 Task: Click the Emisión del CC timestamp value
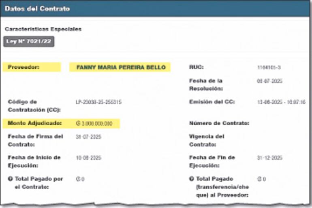(281, 102)
